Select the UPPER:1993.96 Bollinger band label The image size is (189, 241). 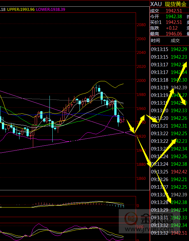[x=21, y=10]
